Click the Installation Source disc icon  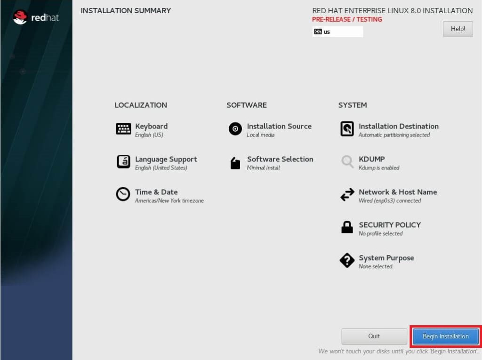(235, 129)
